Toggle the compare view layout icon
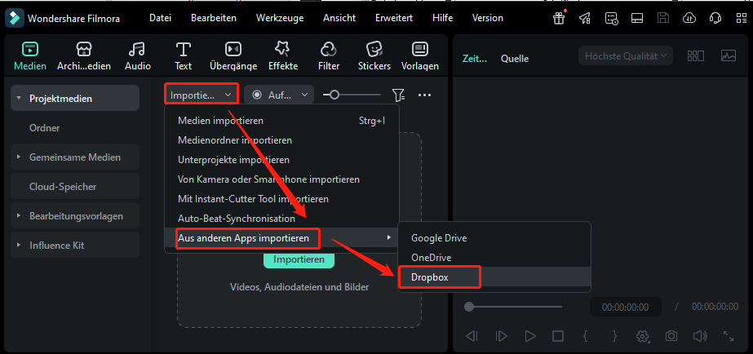Image resolution: width=753 pixels, height=354 pixels. 695,55
